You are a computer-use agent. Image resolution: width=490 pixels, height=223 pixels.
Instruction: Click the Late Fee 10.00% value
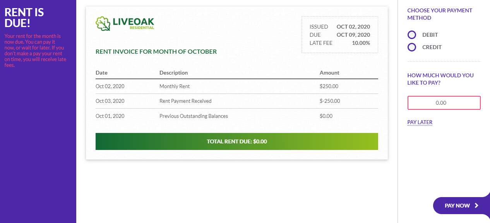tap(361, 43)
